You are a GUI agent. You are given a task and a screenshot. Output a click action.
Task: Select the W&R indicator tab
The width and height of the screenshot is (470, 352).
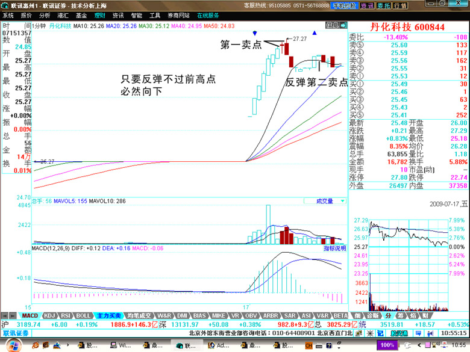164,315
